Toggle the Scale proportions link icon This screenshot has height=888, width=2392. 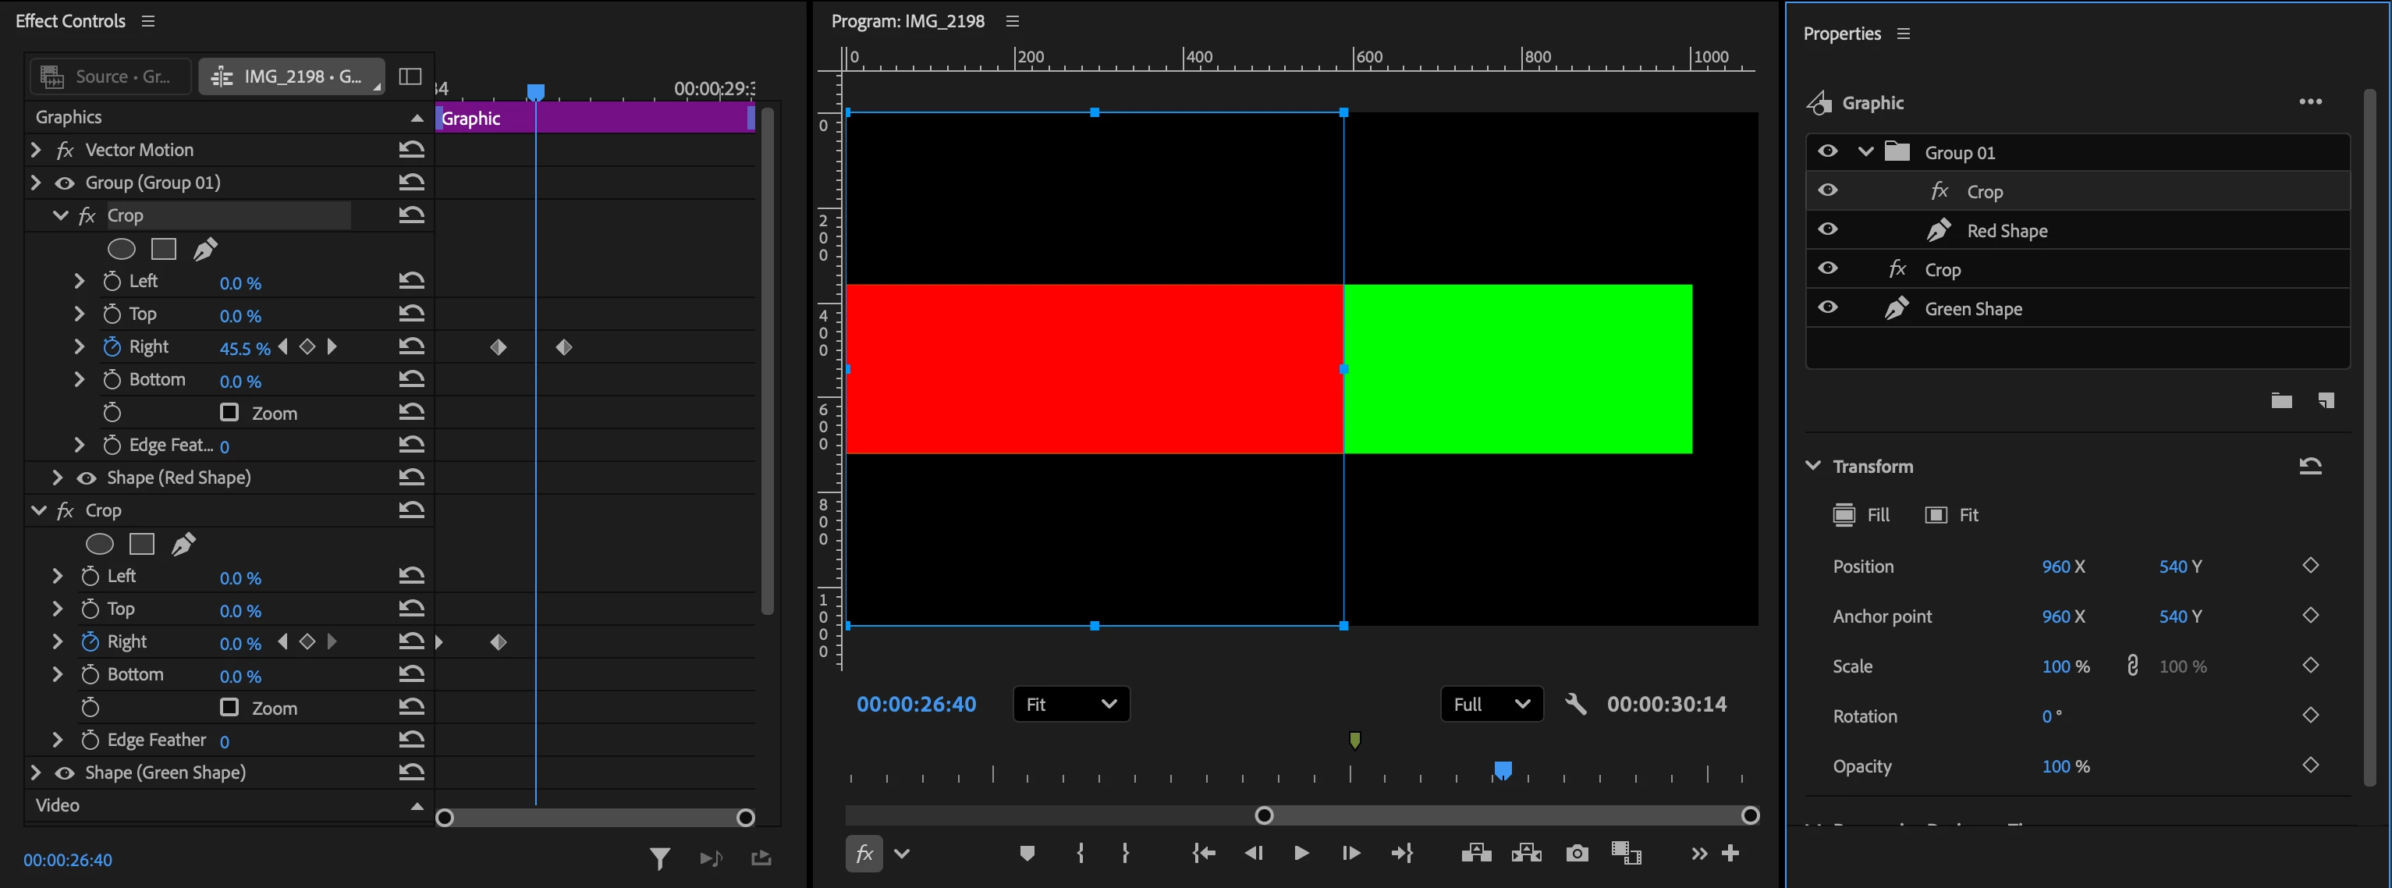tap(2133, 666)
